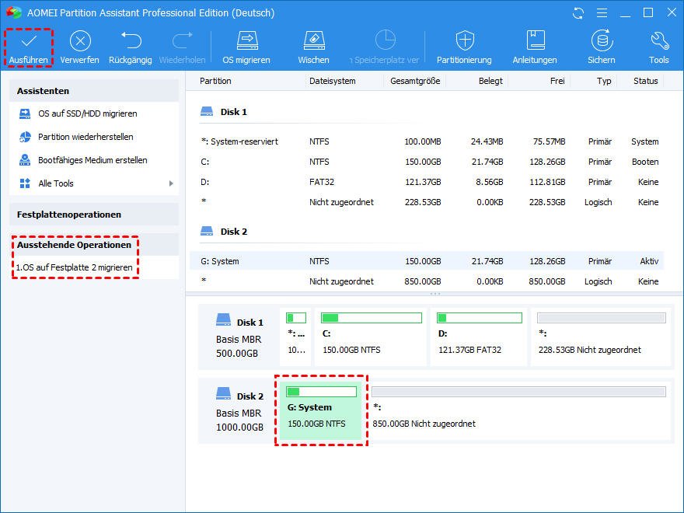This screenshot has height=513, width=684.
Task: Click 850.00GB Nicht zugeordnet block on Disk 2
Action: click(x=518, y=410)
